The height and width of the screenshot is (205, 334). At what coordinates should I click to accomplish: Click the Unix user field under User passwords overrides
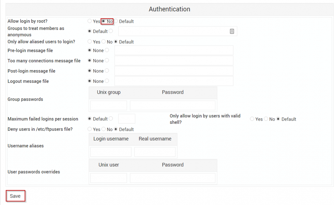[x=108, y=178]
